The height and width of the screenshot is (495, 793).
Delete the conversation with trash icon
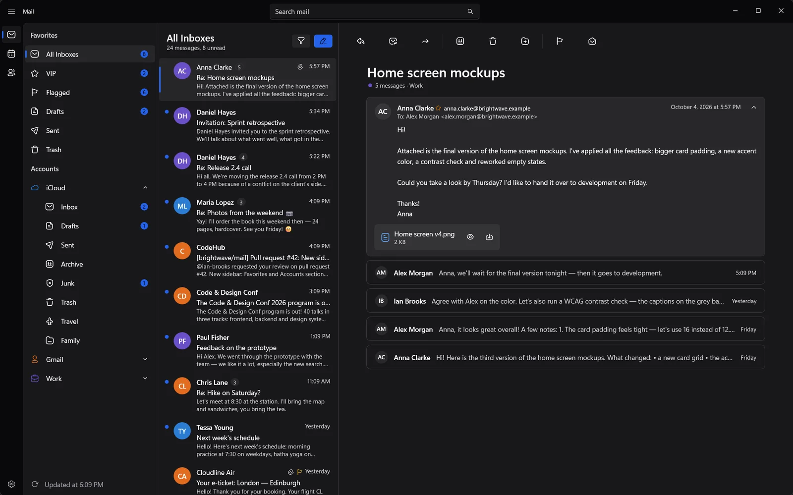pyautogui.click(x=493, y=41)
